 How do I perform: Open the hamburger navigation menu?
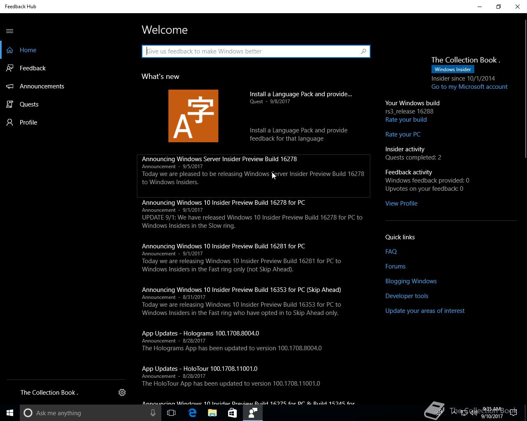click(10, 31)
